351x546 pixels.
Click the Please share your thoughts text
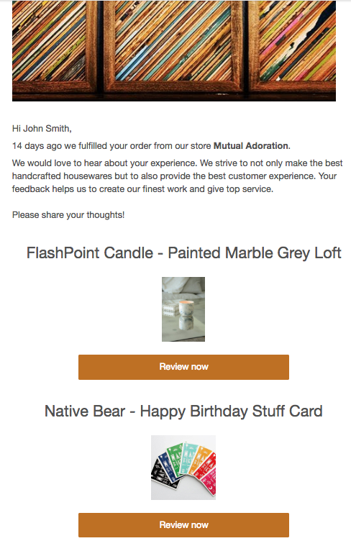coord(68,215)
